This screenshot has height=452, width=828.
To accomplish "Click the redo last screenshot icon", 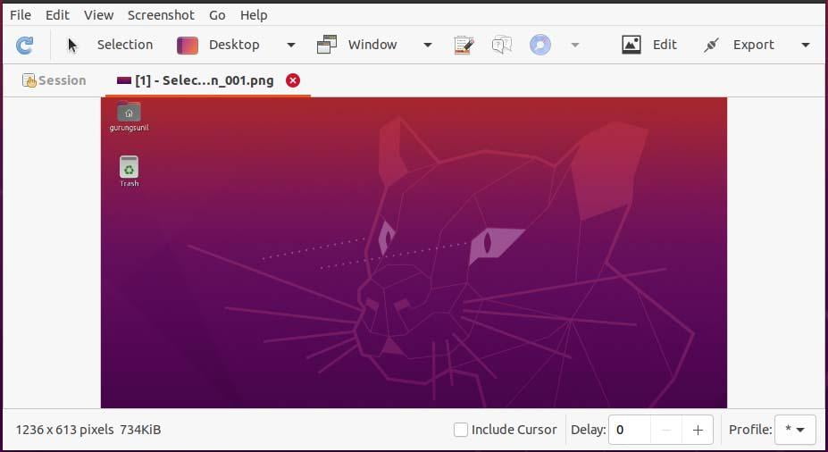I will (x=24, y=45).
